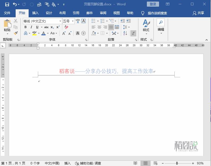Select the Format Painter brush
The image size is (211, 166).
tap(16, 33)
